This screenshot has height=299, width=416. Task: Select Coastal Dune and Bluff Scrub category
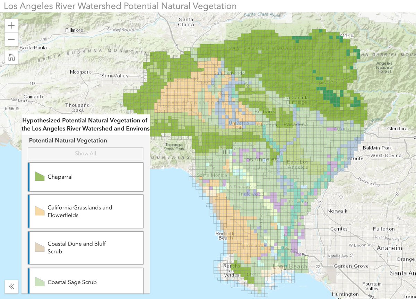tap(86, 247)
